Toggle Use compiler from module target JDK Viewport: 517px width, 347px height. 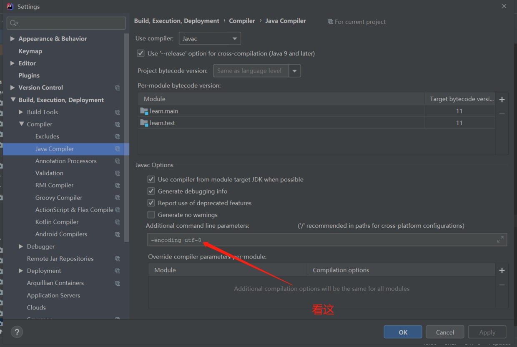tap(151, 179)
